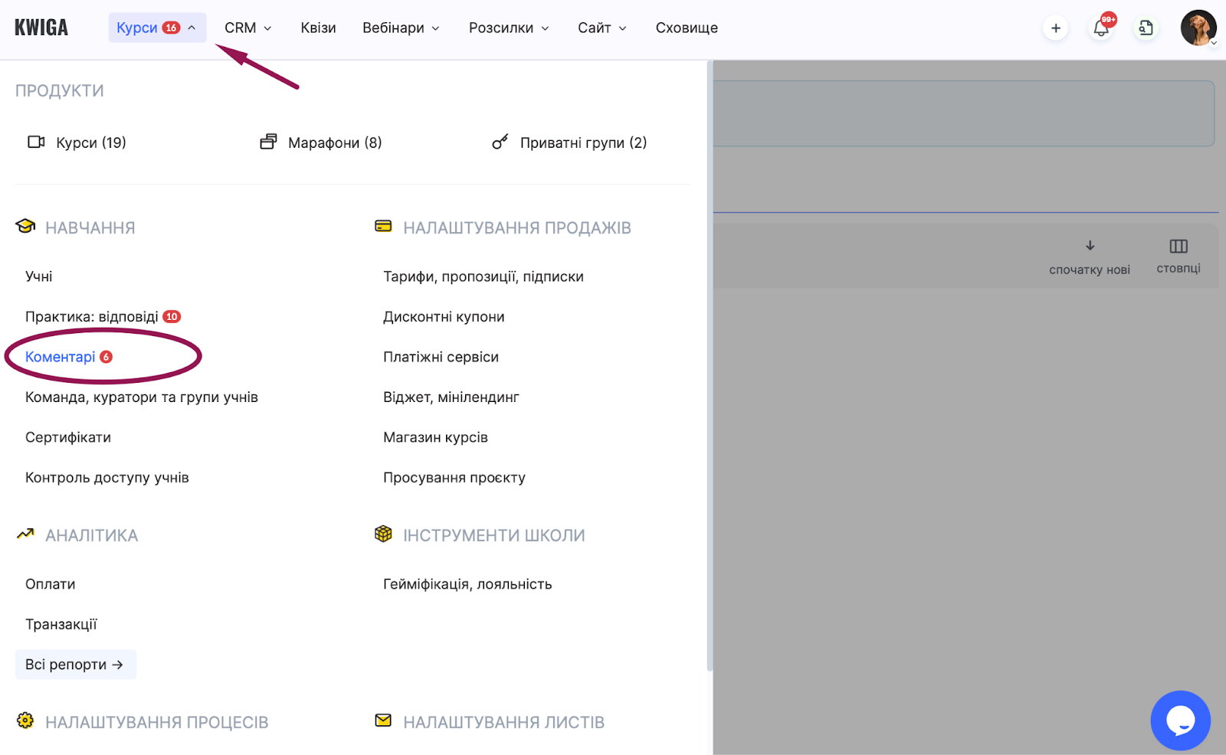Click the document search icon in header
Viewport: 1226px width, 755px height.
tap(1146, 28)
